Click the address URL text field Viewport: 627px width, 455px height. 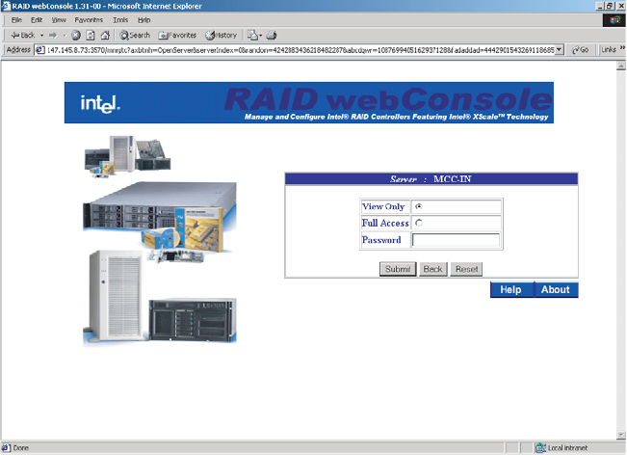[300, 50]
